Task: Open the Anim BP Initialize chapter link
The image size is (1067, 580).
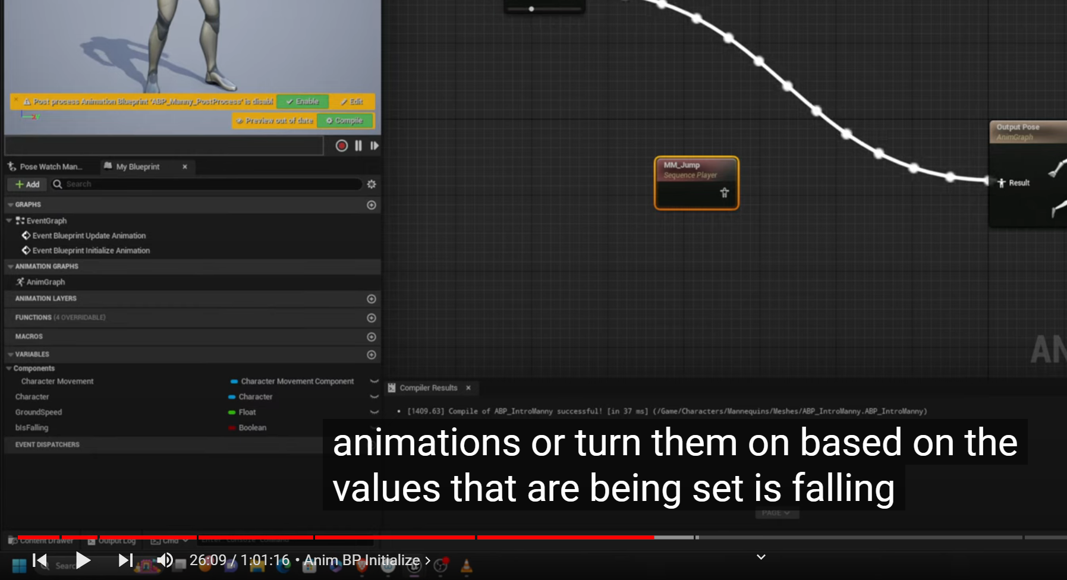Action: pos(367,560)
